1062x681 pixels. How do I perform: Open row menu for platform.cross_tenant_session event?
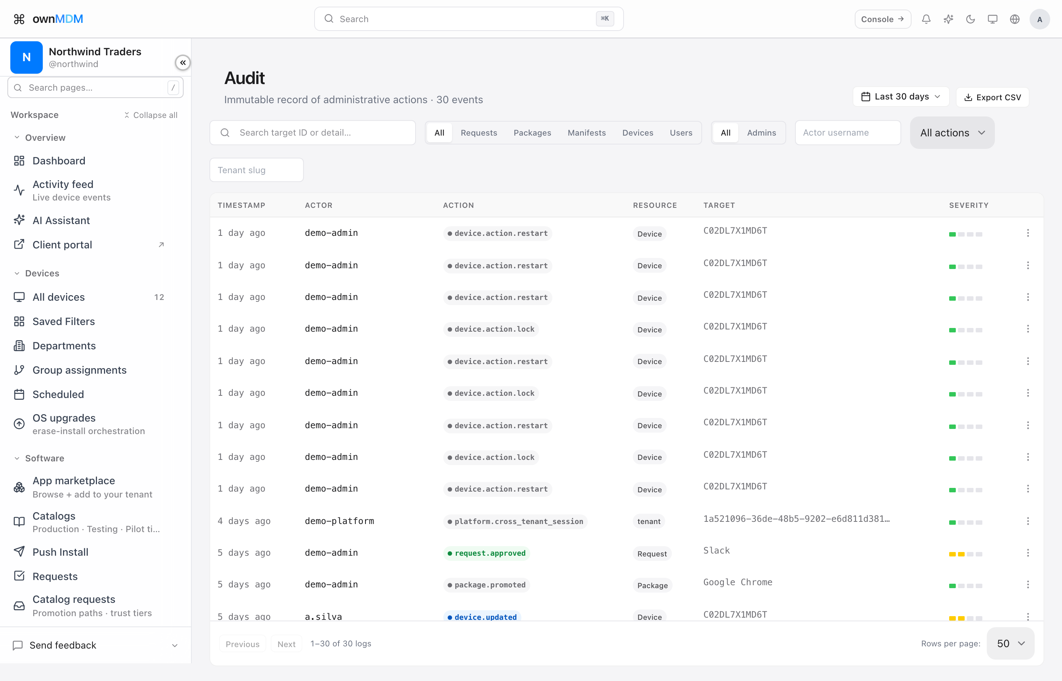1027,521
